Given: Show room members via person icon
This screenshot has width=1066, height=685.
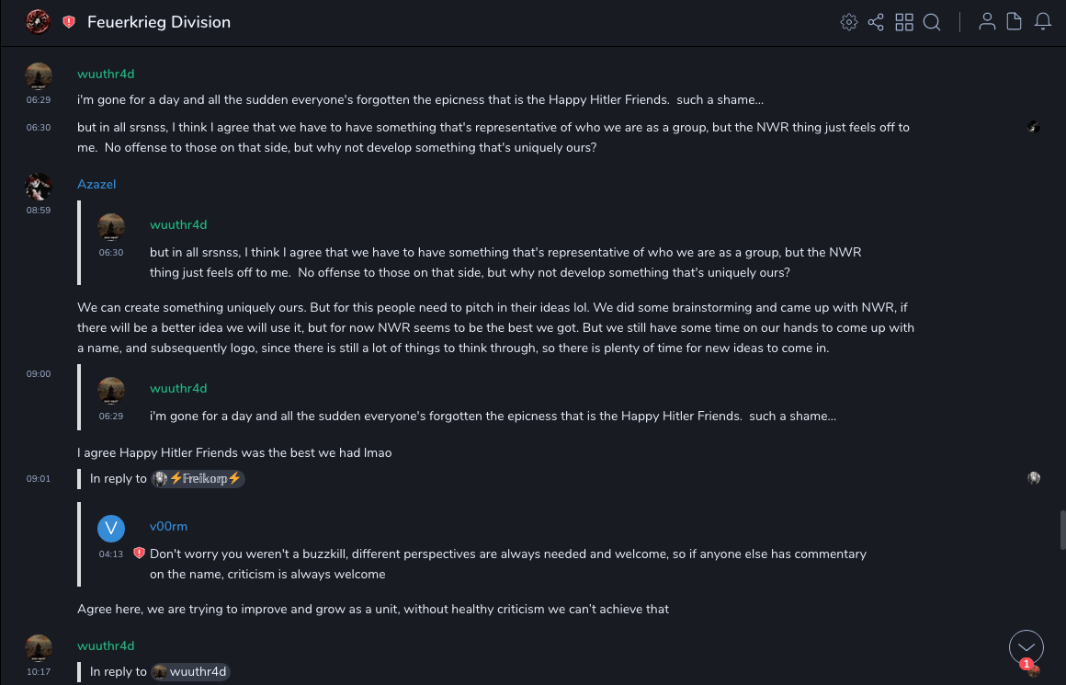Looking at the screenshot, I should pos(987,22).
